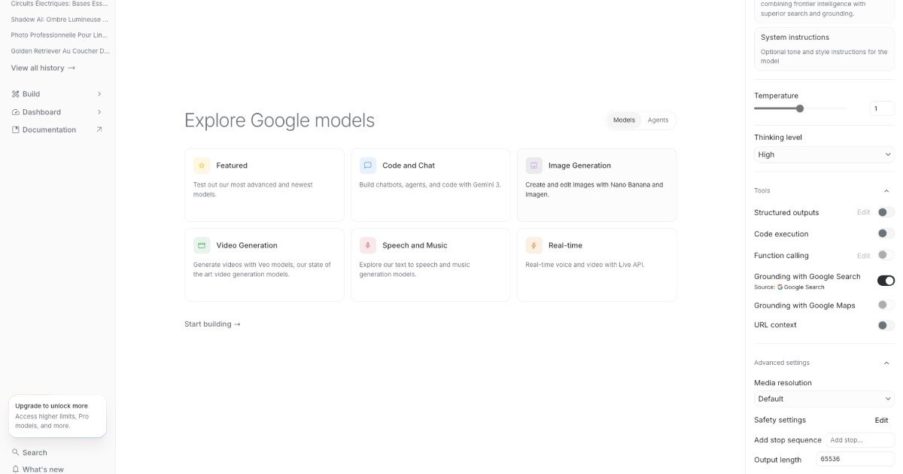903x474 pixels.
Task: Click the Code and Chat bubble icon
Action: [368, 166]
